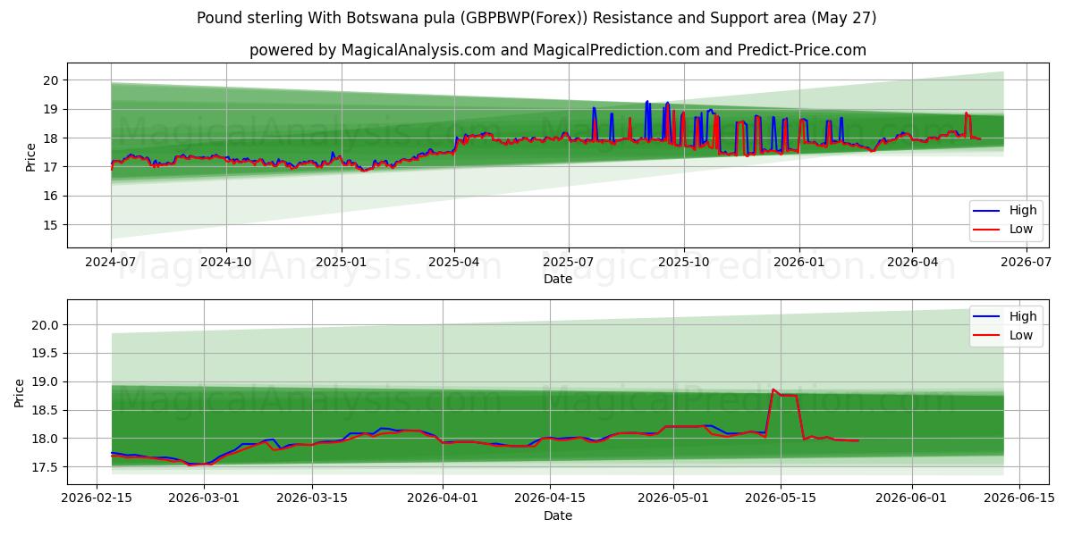The image size is (1073, 536).
Task: Click the 2026-06-01 tick on bottom chart
Action: tap(911, 499)
